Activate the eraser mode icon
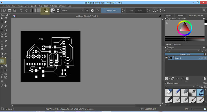The image size is (208, 112). (x=87, y=11)
